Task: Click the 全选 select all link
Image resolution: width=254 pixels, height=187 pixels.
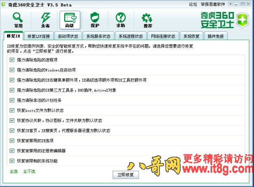Action: click(x=14, y=171)
